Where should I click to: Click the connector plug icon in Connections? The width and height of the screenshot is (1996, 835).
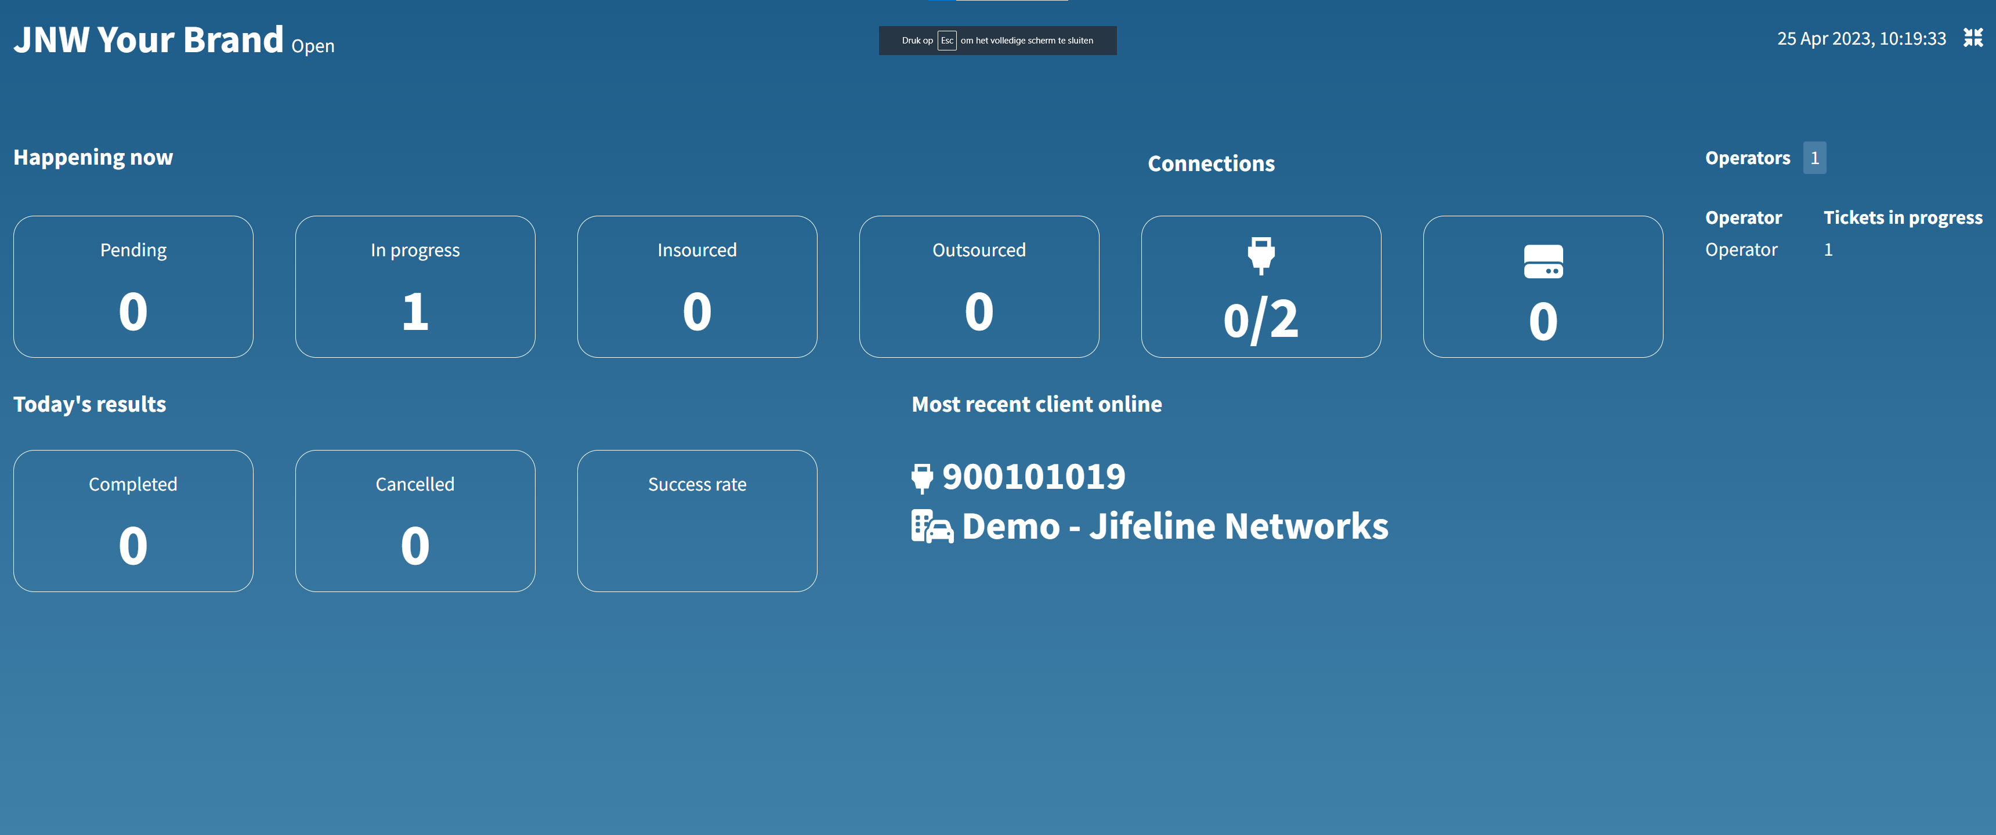[x=1261, y=255]
